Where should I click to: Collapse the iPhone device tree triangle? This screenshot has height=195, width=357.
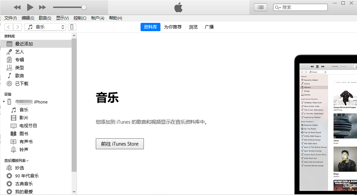(4, 101)
